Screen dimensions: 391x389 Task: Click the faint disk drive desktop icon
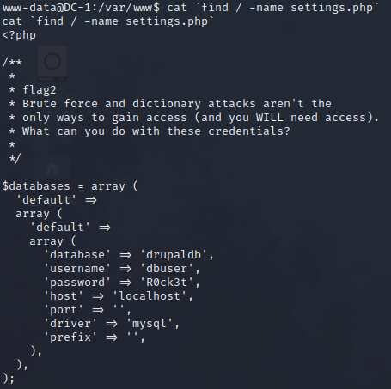[52, 64]
